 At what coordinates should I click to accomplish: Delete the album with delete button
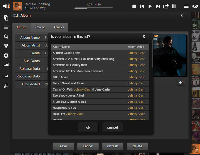pyautogui.click(x=137, y=146)
